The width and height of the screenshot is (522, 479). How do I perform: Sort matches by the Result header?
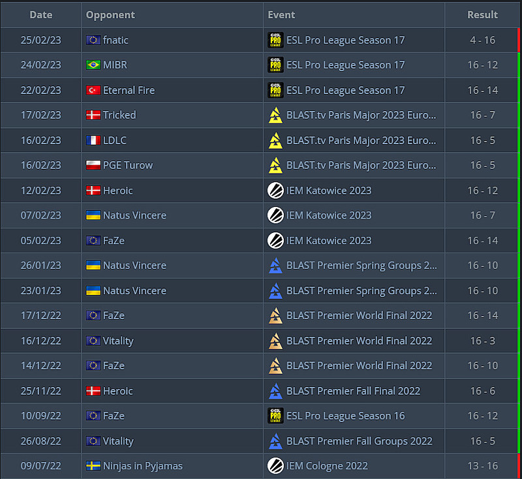click(482, 14)
